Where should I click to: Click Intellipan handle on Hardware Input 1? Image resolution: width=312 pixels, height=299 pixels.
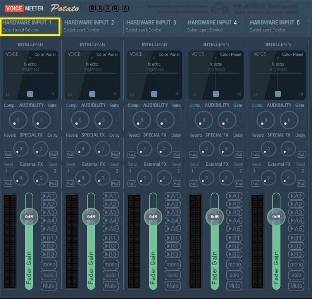pos(30,94)
